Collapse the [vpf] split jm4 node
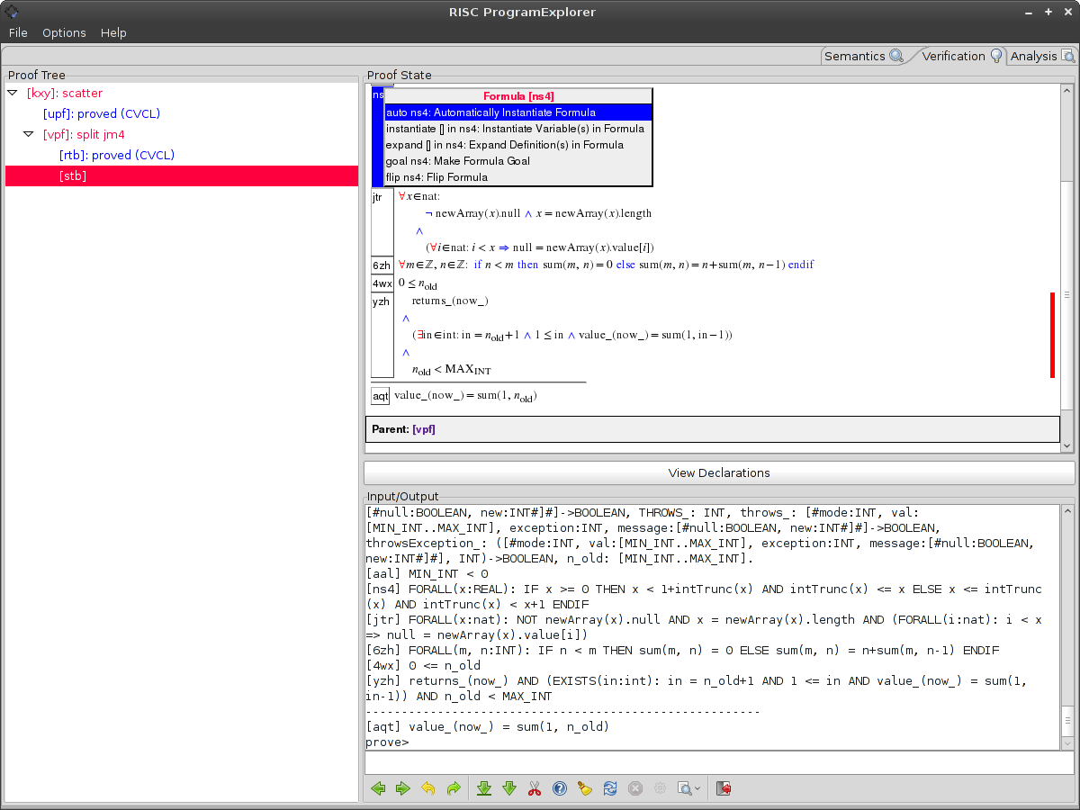Screen dimensions: 1080x810 [x=29, y=134]
